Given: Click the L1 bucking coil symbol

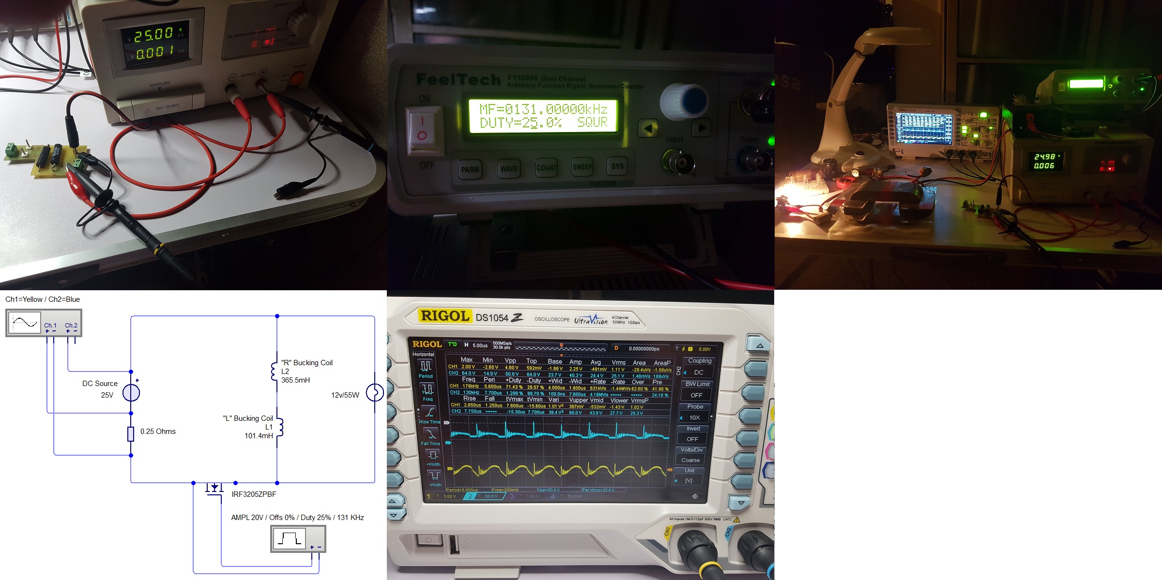Looking at the screenshot, I should tap(279, 426).
